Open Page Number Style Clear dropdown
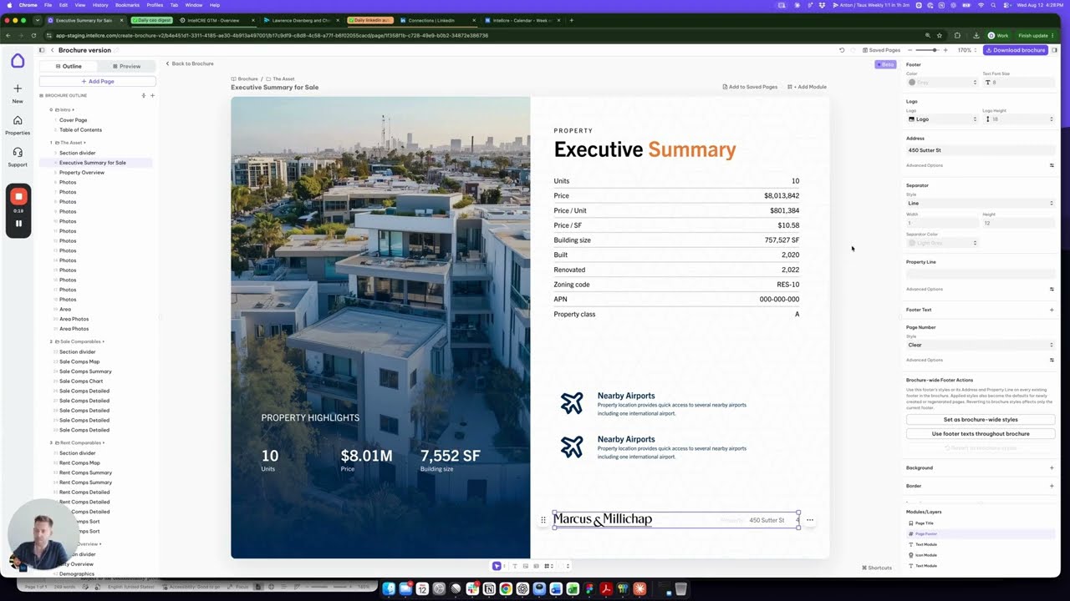This screenshot has height=601, width=1070. pyautogui.click(x=981, y=345)
